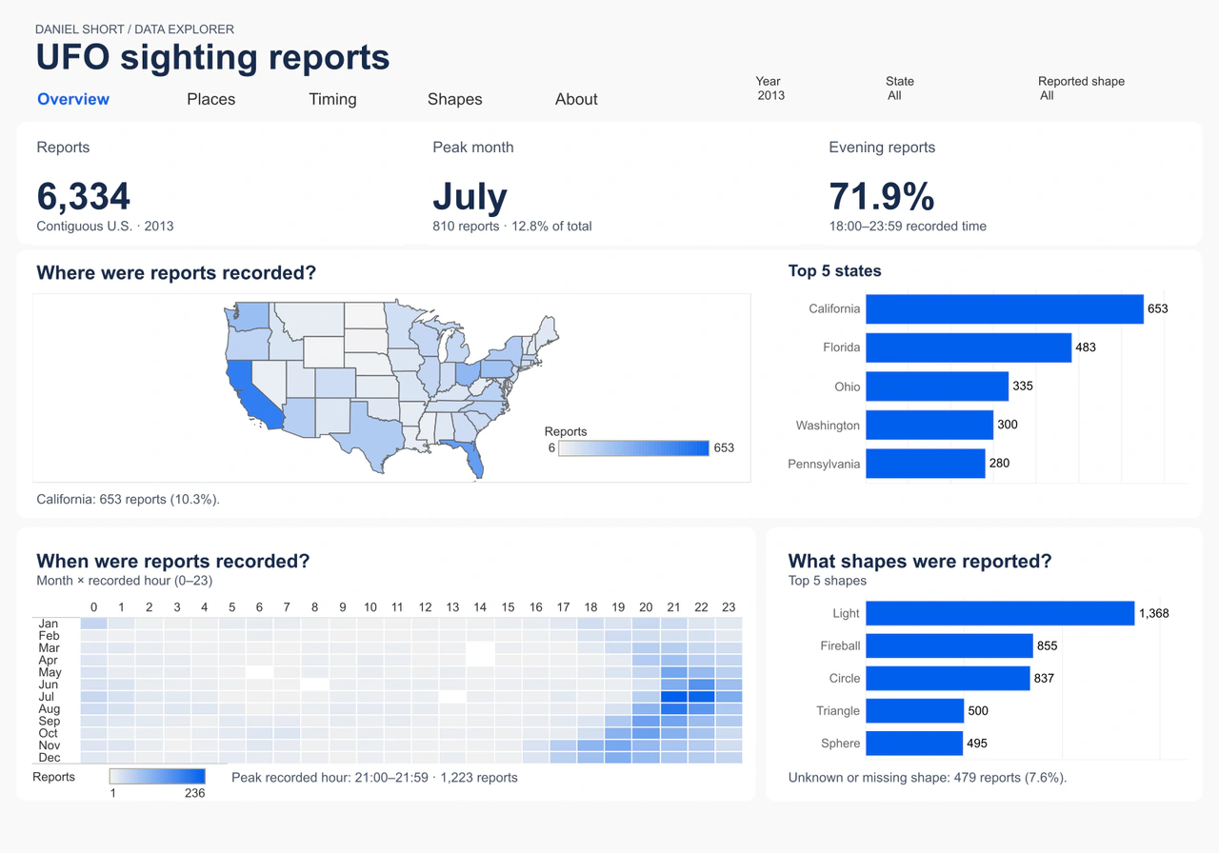Select the Florida bar in Top 5 states
The image size is (1219, 853).
coord(969,347)
